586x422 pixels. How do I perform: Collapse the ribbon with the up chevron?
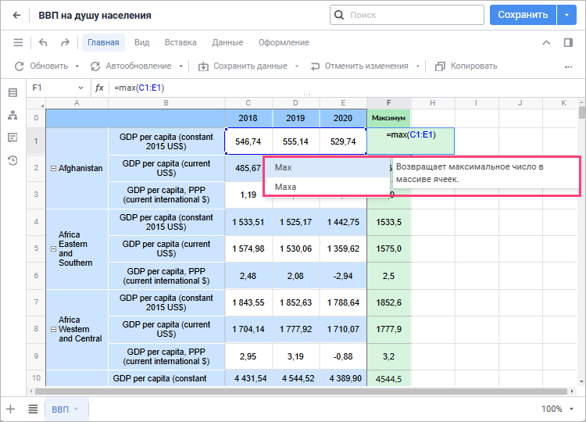click(546, 42)
